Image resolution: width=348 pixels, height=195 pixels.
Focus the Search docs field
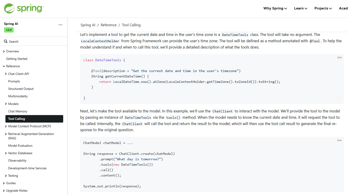pos(34,41)
